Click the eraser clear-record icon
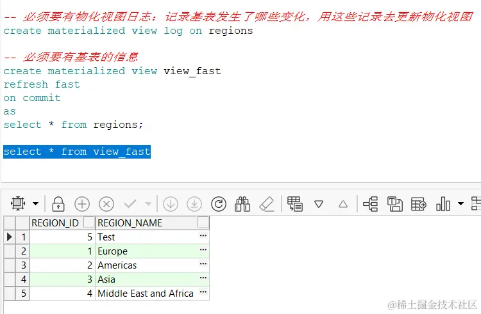This screenshot has width=481, height=314. [267, 203]
